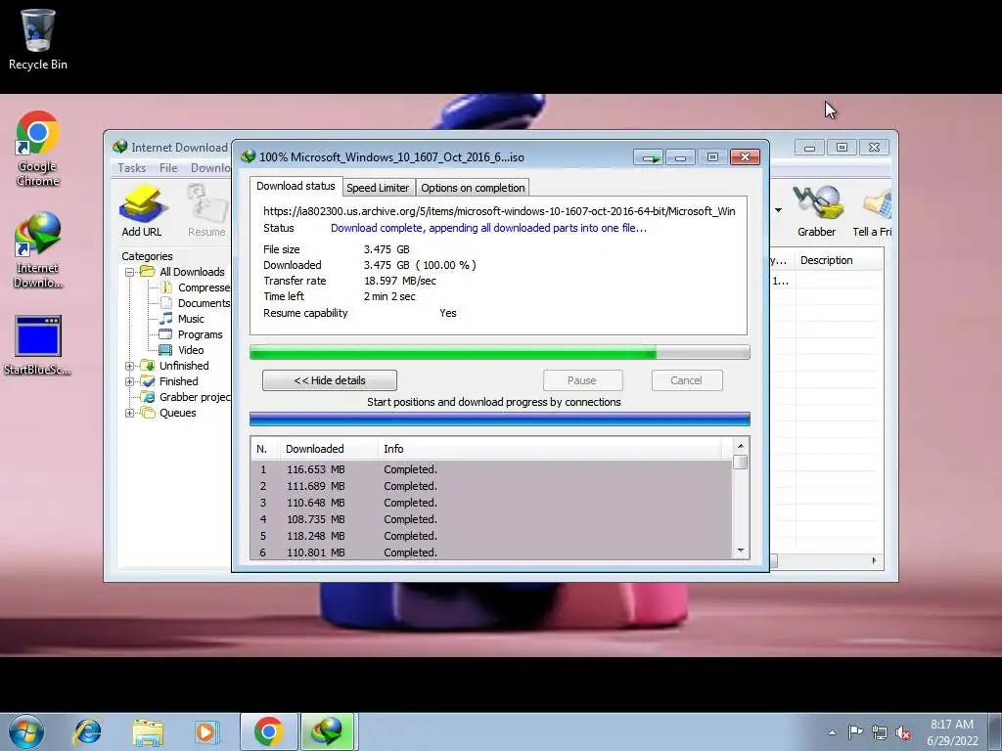Click the Add URL toolbar icon
The image size is (1002, 751).
(142, 211)
